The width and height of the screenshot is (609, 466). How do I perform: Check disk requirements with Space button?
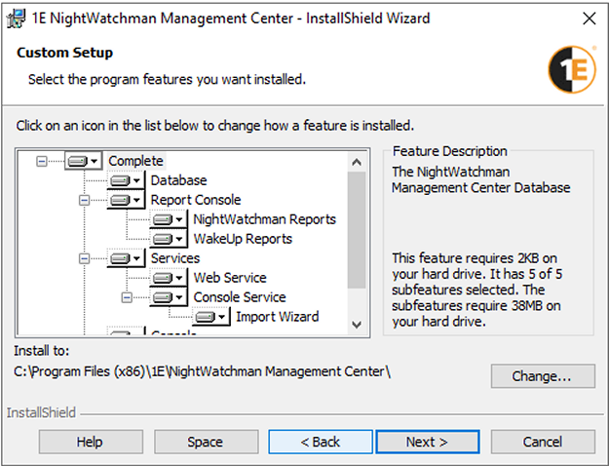point(205,442)
